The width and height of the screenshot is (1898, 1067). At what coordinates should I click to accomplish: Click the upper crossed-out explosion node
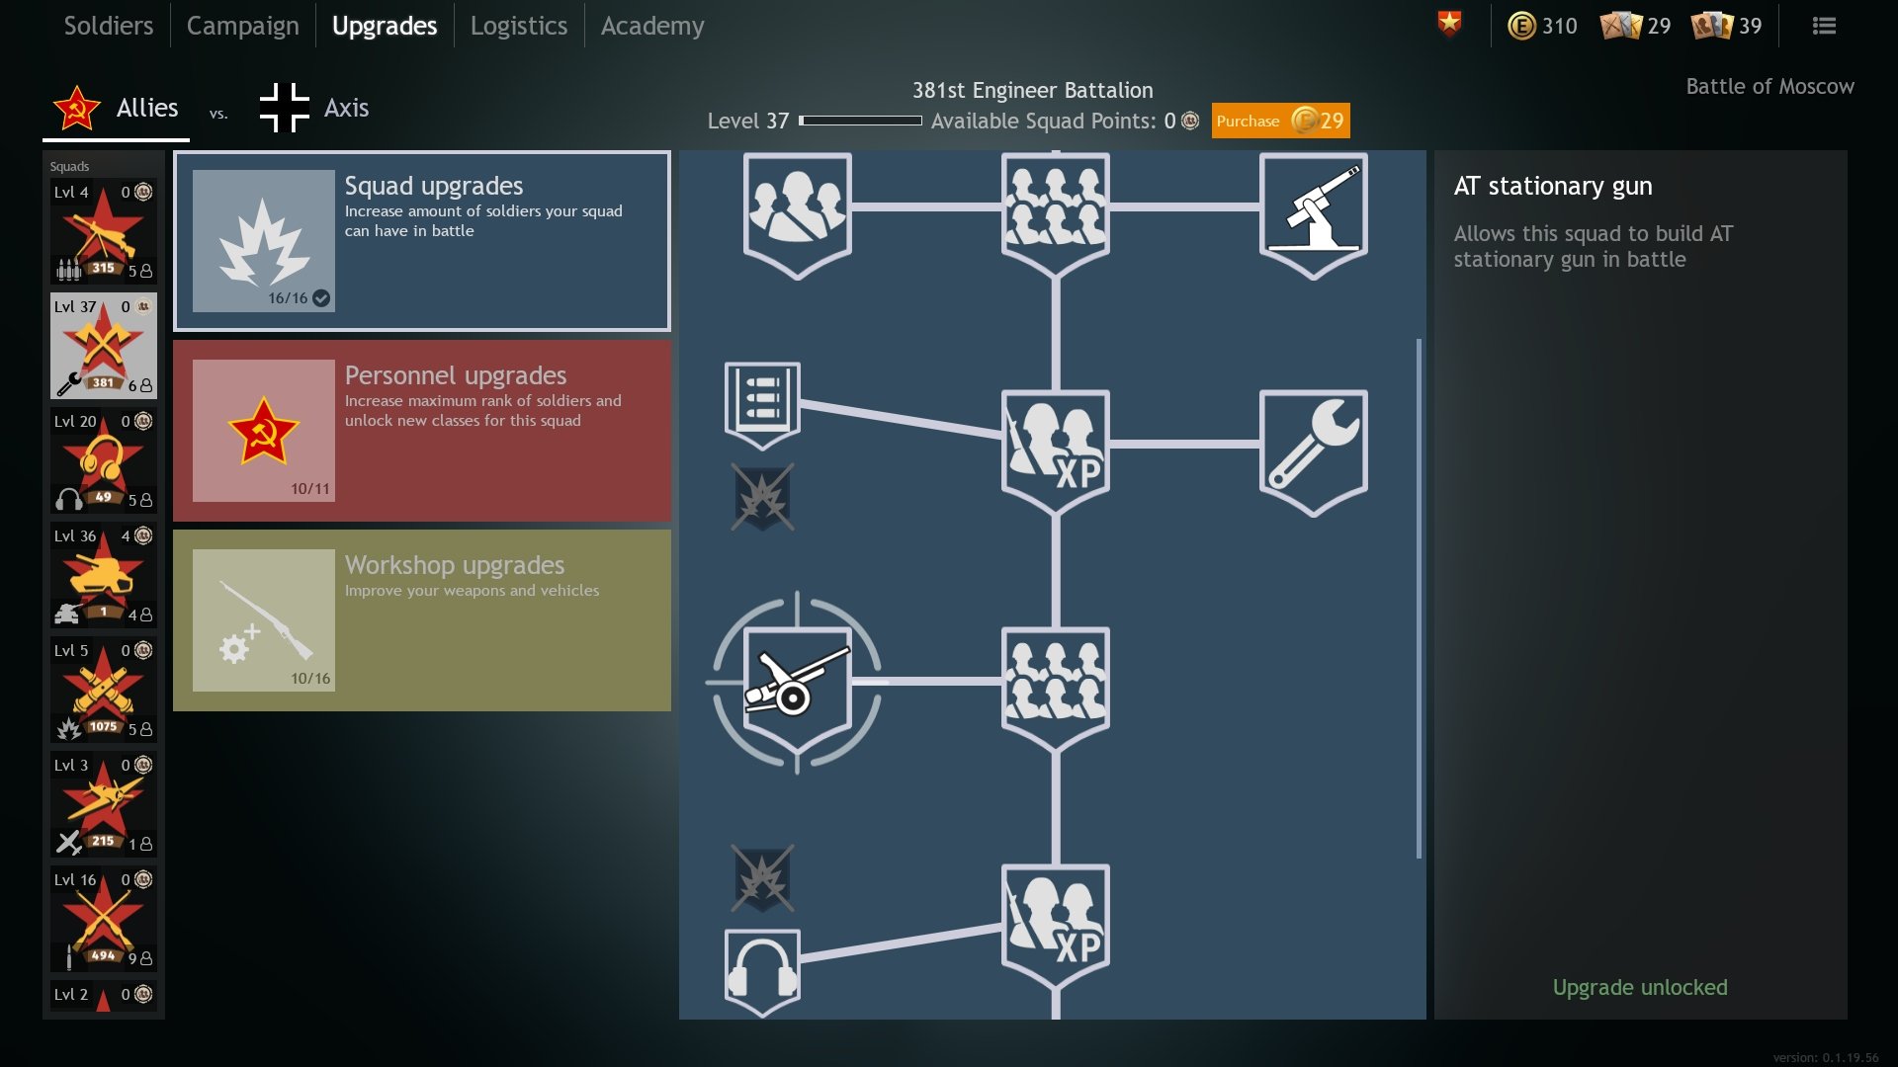762,497
